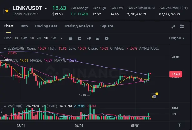Switch to the Info tab
The width and height of the screenshot is (192, 130).
click(x=24, y=26)
